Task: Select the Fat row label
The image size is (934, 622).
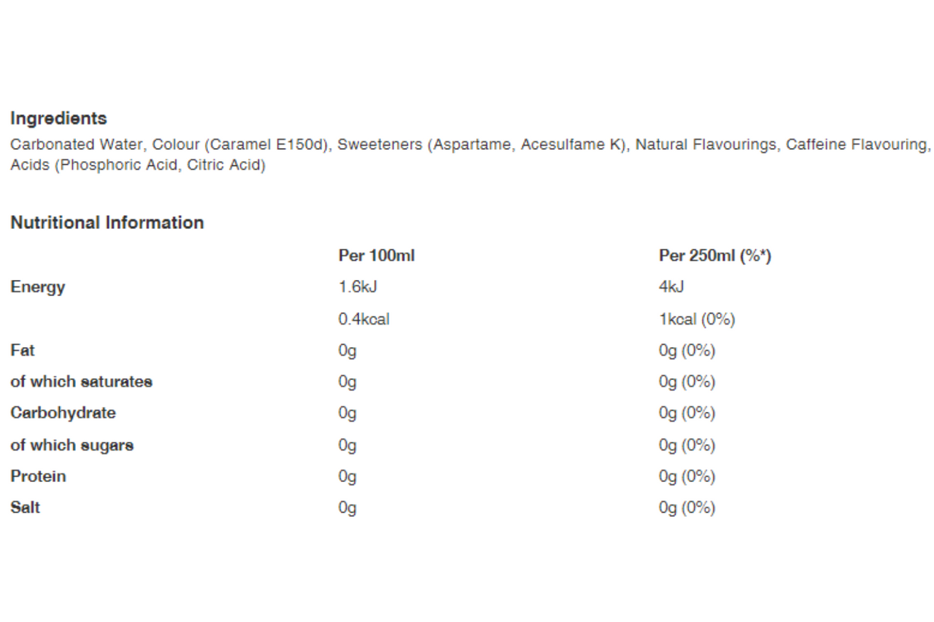Action: click(x=23, y=350)
